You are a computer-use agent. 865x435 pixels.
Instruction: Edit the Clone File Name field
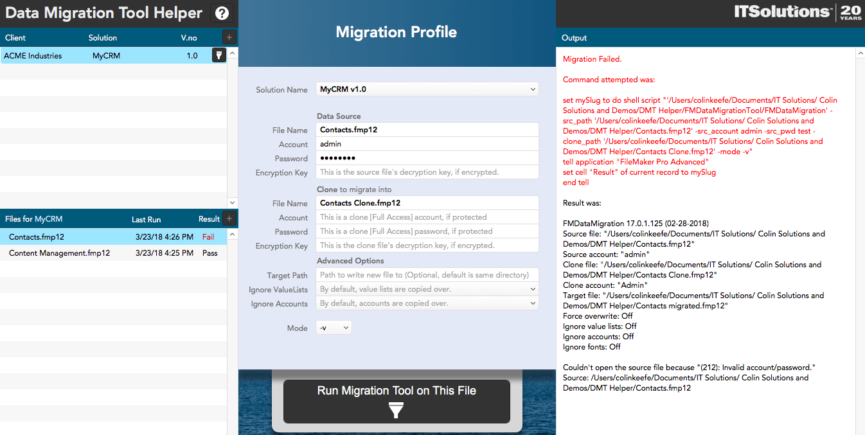click(427, 203)
